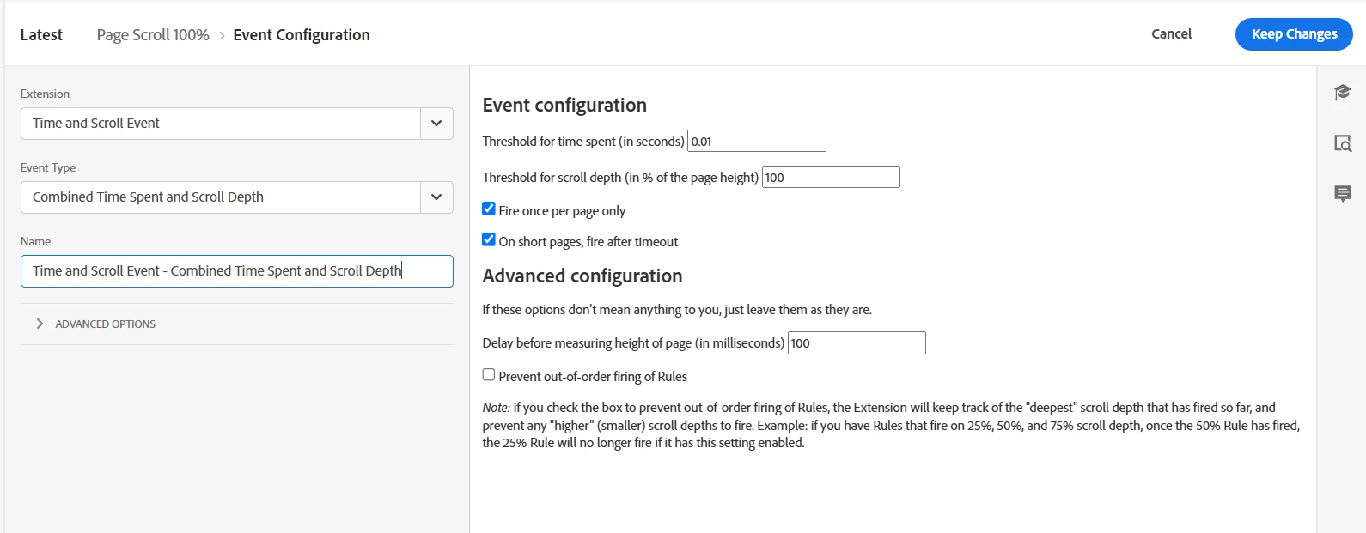Go back to Page Scroll 100% breadcrumb

pyautogui.click(x=153, y=35)
